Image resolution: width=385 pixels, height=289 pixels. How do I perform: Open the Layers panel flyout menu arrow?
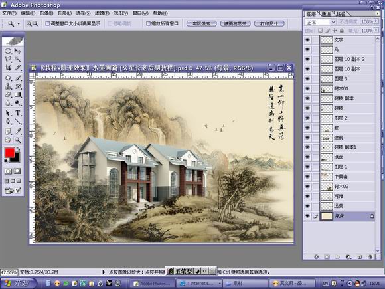tap(378, 13)
